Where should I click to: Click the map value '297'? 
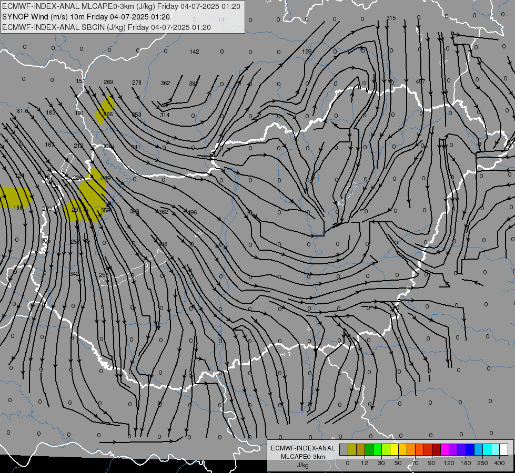76,210
